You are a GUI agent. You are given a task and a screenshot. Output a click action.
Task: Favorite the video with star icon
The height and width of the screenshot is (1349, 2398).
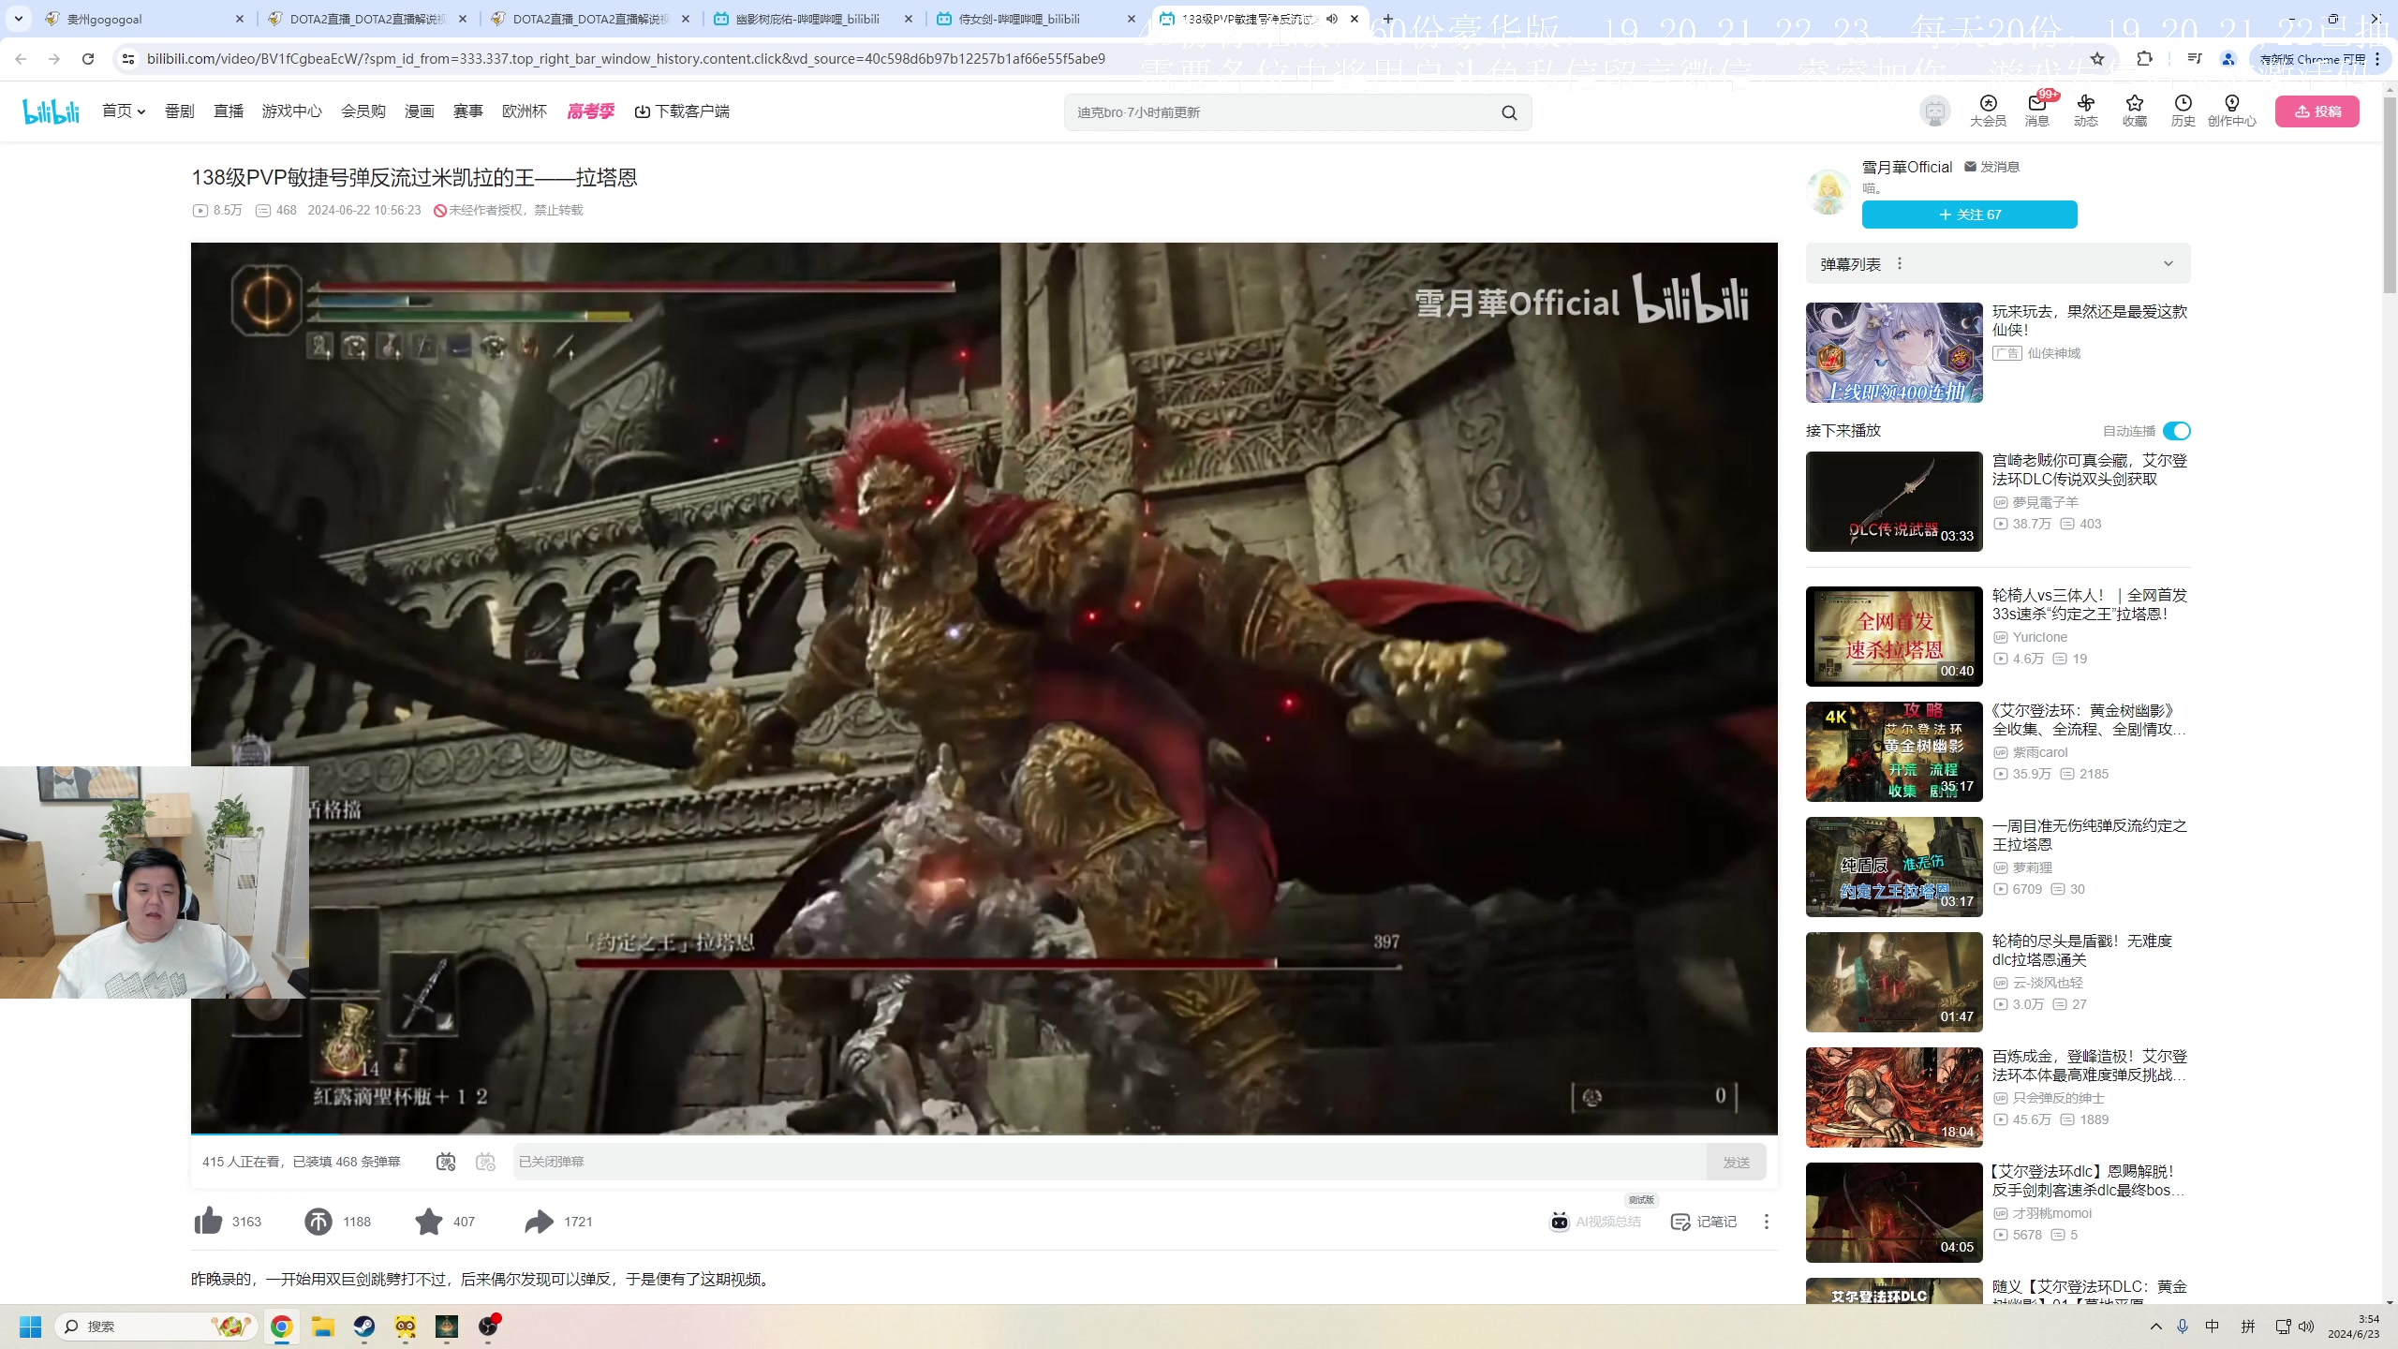pyautogui.click(x=429, y=1221)
